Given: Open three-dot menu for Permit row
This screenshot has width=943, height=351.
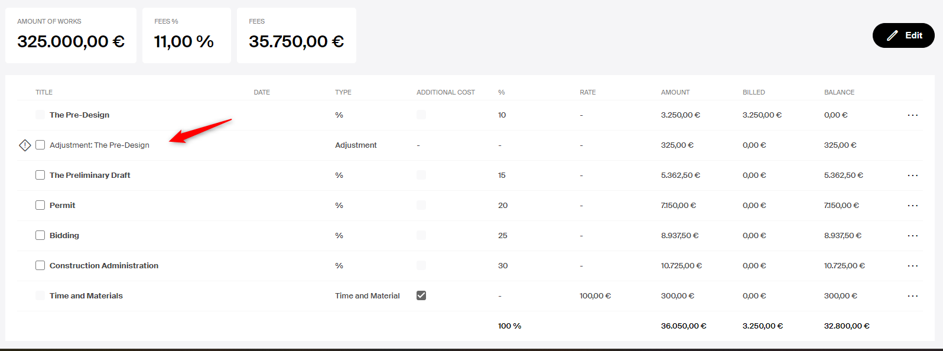Looking at the screenshot, I should point(912,206).
